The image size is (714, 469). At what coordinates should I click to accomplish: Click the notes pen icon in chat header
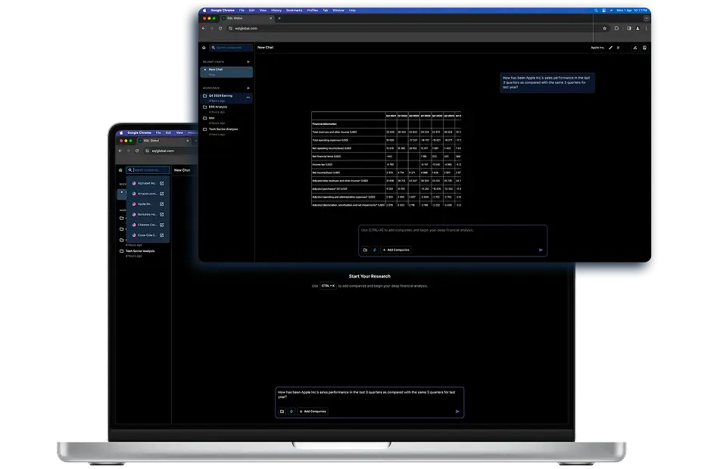[x=635, y=48]
